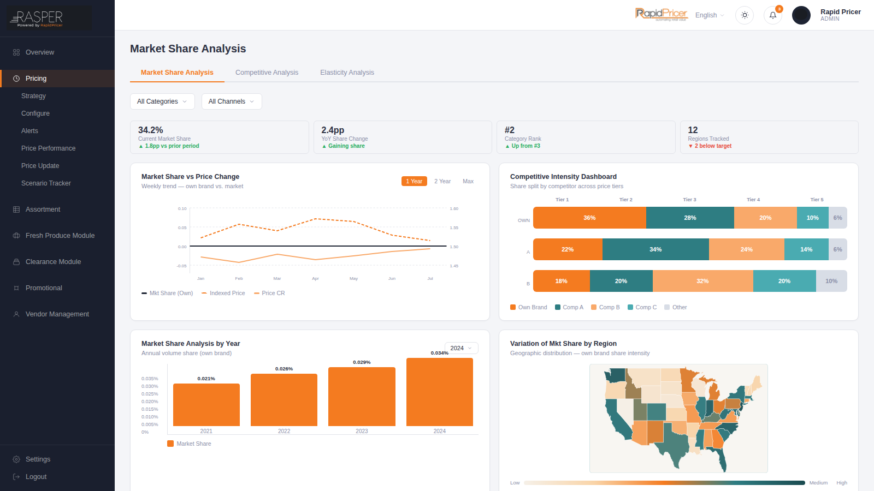Open the user profile avatar
Viewport: 874px width, 491px height.
(801, 15)
